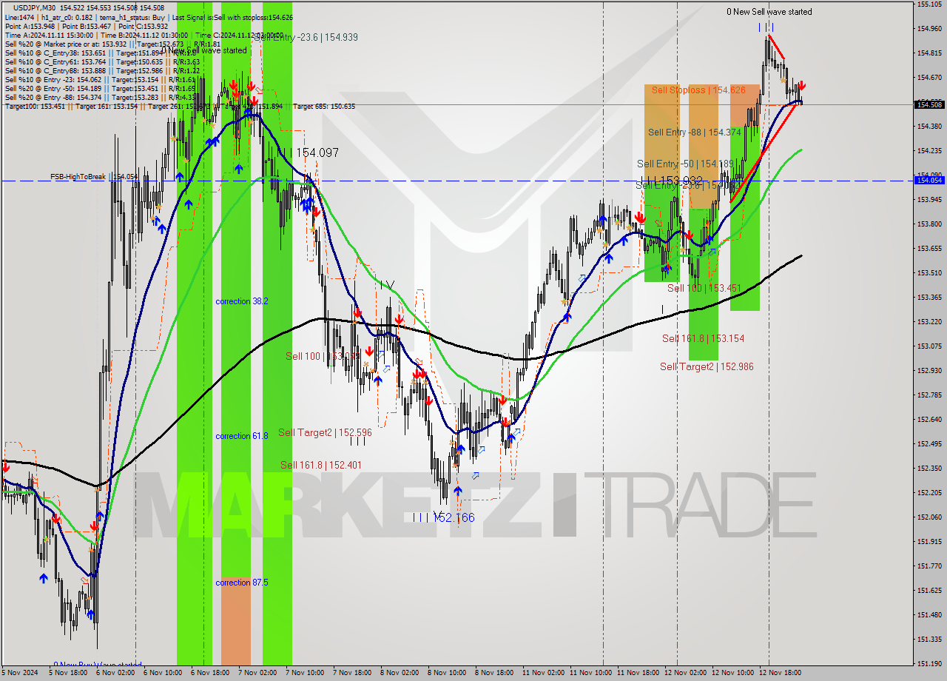Click the 152.930 price axis label

pyautogui.click(x=929, y=371)
